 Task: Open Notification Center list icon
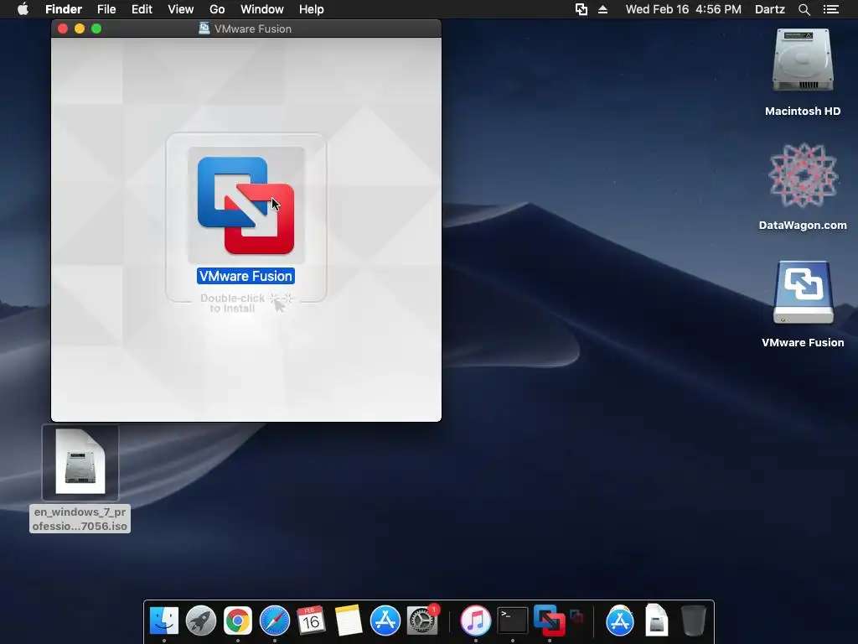point(831,9)
